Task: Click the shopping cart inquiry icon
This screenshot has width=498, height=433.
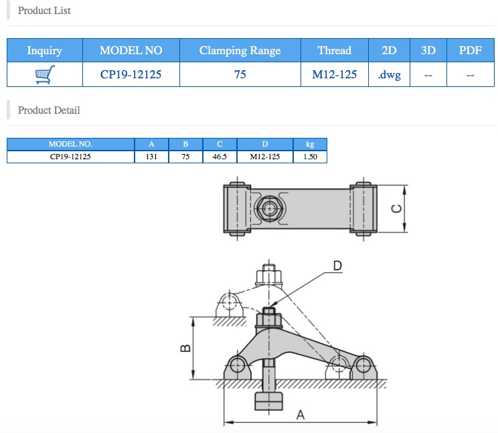Action: [x=45, y=74]
